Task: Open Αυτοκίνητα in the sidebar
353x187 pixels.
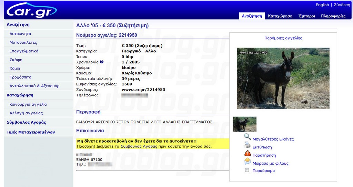Action: pos(20,34)
